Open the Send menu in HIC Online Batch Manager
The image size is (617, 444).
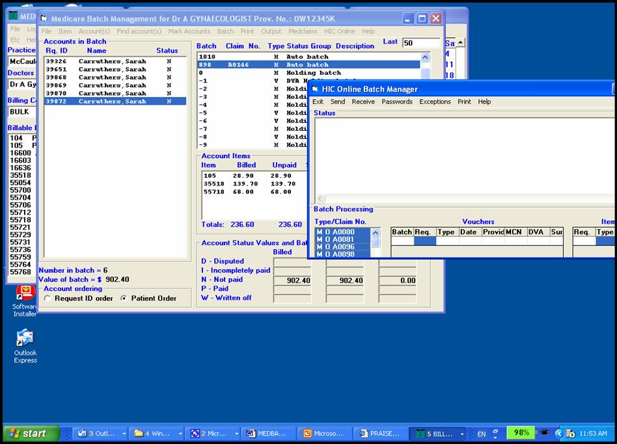338,102
